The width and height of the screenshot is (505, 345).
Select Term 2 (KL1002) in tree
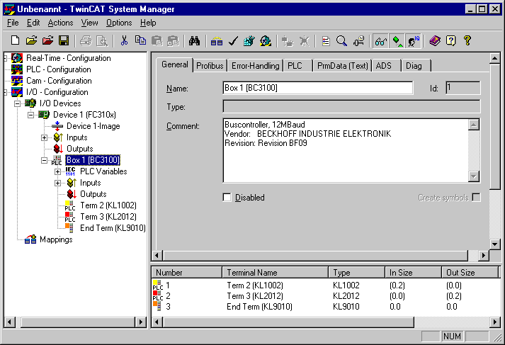(108, 205)
